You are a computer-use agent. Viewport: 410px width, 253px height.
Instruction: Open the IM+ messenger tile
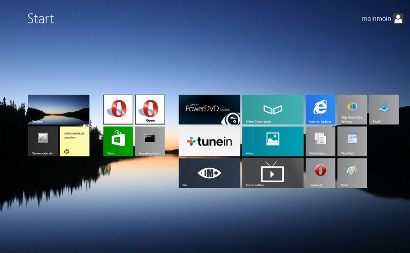pos(209,173)
